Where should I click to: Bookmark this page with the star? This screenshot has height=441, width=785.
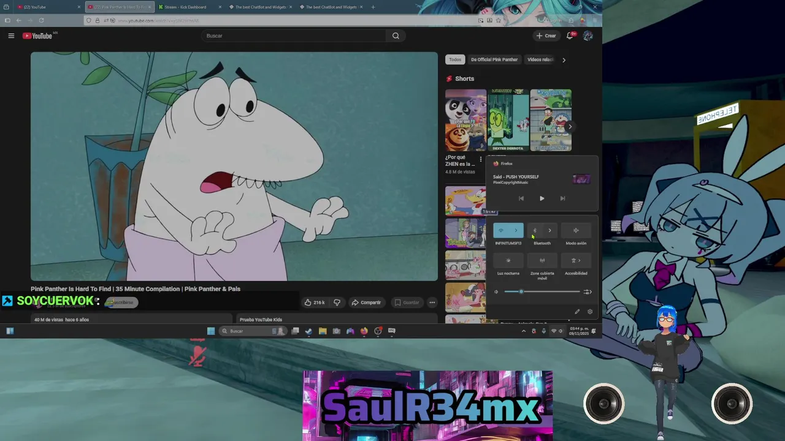[x=499, y=20]
